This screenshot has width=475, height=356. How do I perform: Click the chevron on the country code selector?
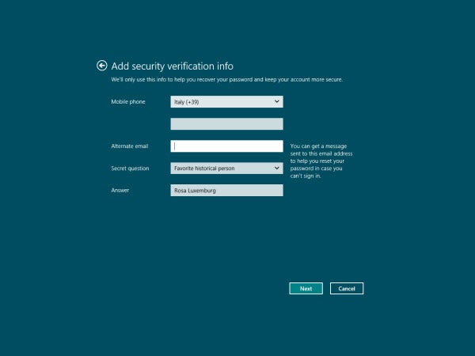pyautogui.click(x=276, y=101)
